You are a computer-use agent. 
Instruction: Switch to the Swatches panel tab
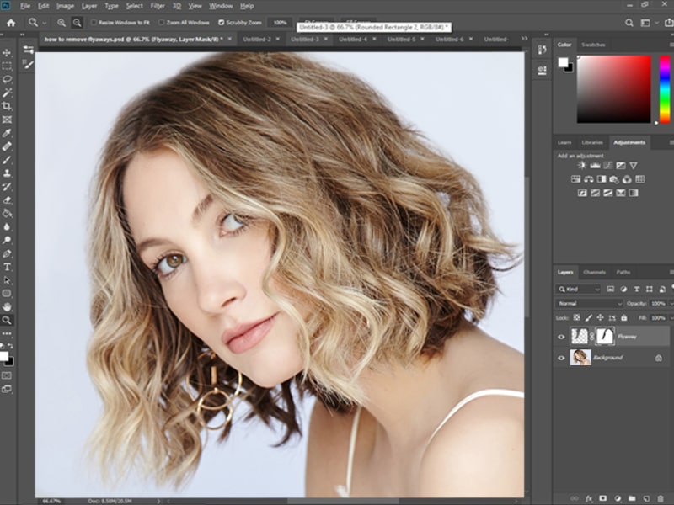(x=593, y=45)
